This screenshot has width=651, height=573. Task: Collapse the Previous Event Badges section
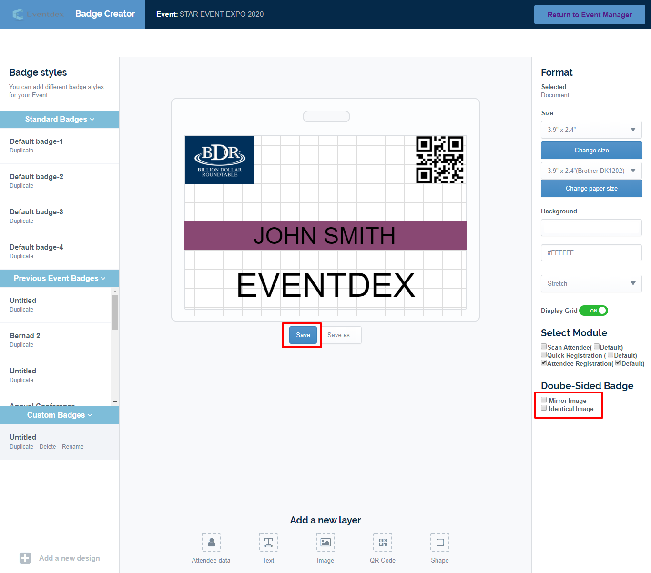tap(60, 278)
